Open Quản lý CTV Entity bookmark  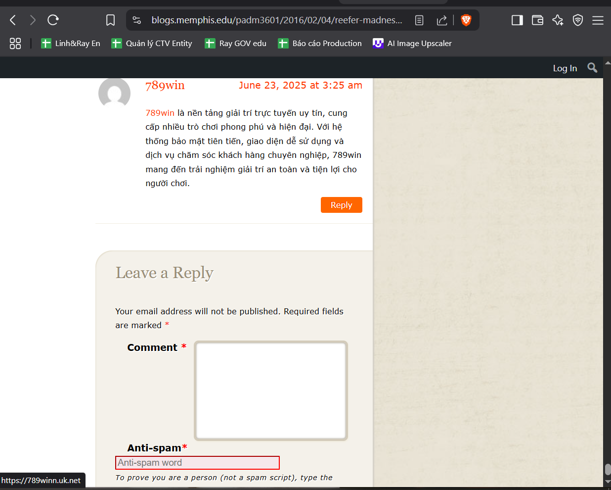[x=152, y=44]
